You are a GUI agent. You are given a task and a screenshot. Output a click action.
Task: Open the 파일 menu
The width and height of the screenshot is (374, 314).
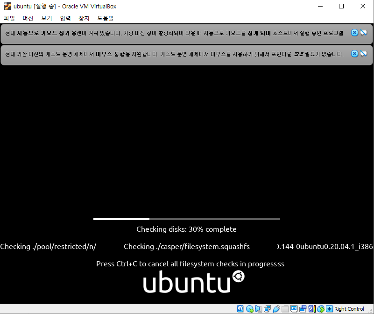(x=9, y=18)
